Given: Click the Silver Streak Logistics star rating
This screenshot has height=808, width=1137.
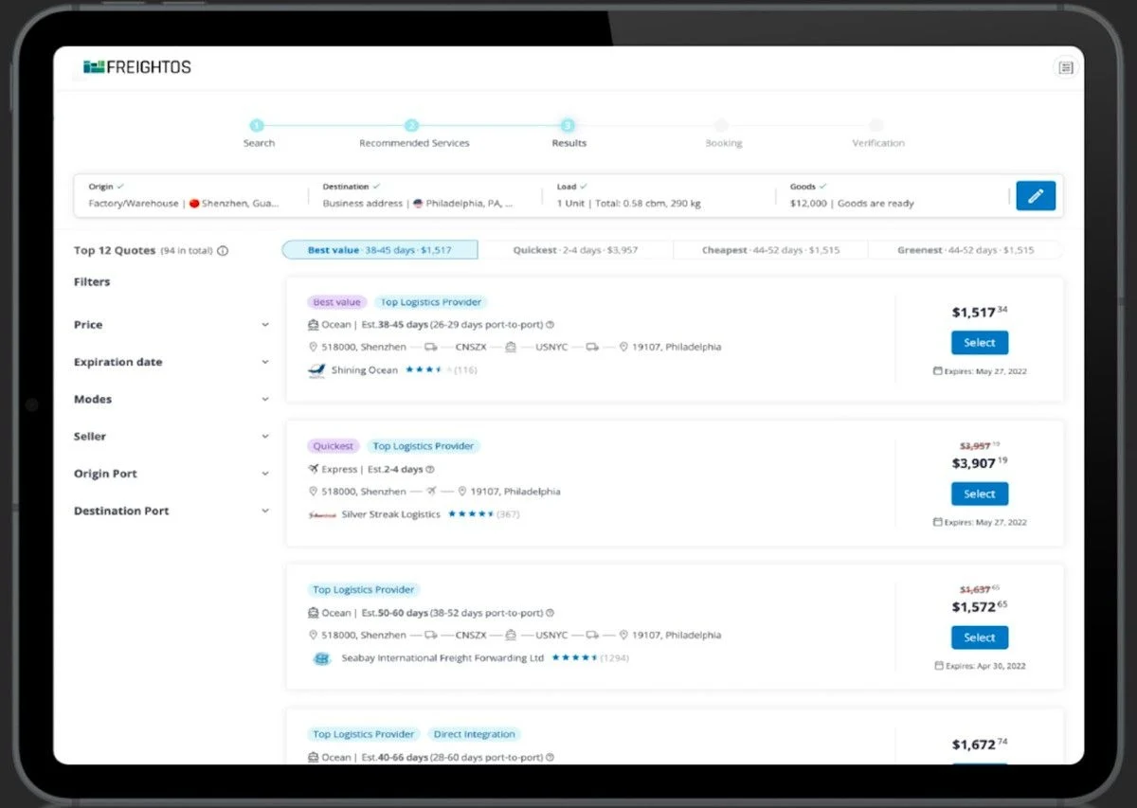Looking at the screenshot, I should pos(471,514).
